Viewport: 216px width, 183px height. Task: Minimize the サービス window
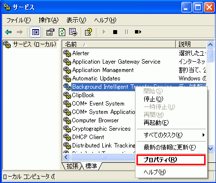click(186, 7)
